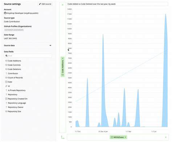Choose the Repository Created On date icon
Viewport: 172px width, 142px height.
click(6, 99)
